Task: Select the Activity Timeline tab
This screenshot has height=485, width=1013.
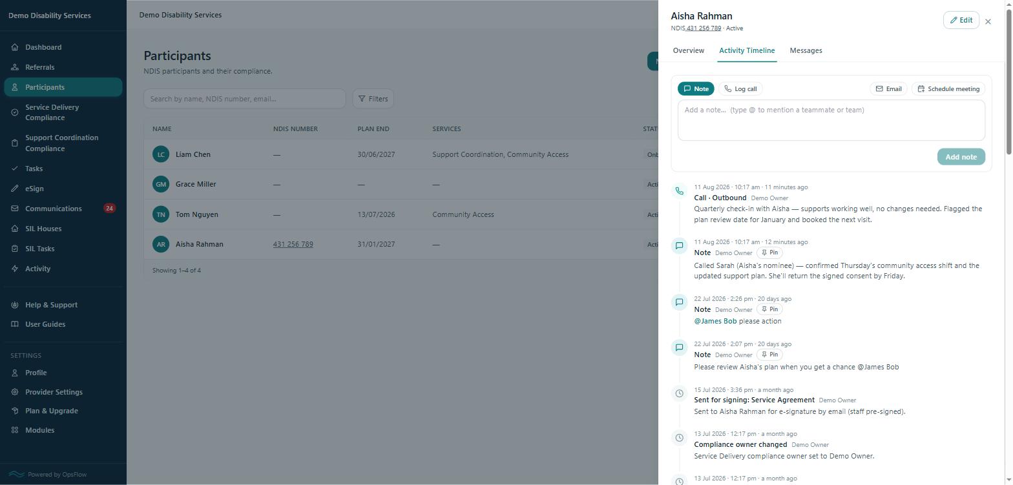Action: [747, 50]
